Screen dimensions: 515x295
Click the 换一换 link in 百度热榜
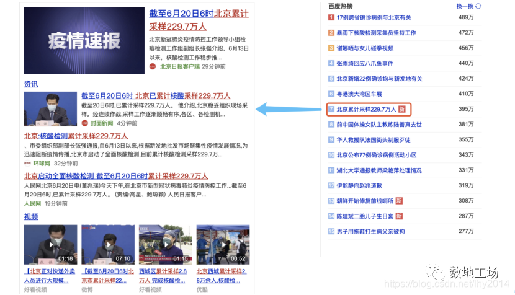pyautogui.click(x=465, y=6)
